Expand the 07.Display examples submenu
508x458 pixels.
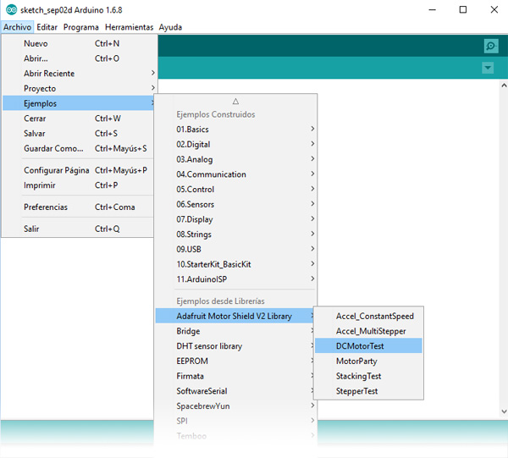point(195,219)
